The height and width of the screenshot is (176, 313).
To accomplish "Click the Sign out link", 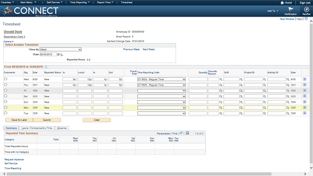I will point(305,3).
